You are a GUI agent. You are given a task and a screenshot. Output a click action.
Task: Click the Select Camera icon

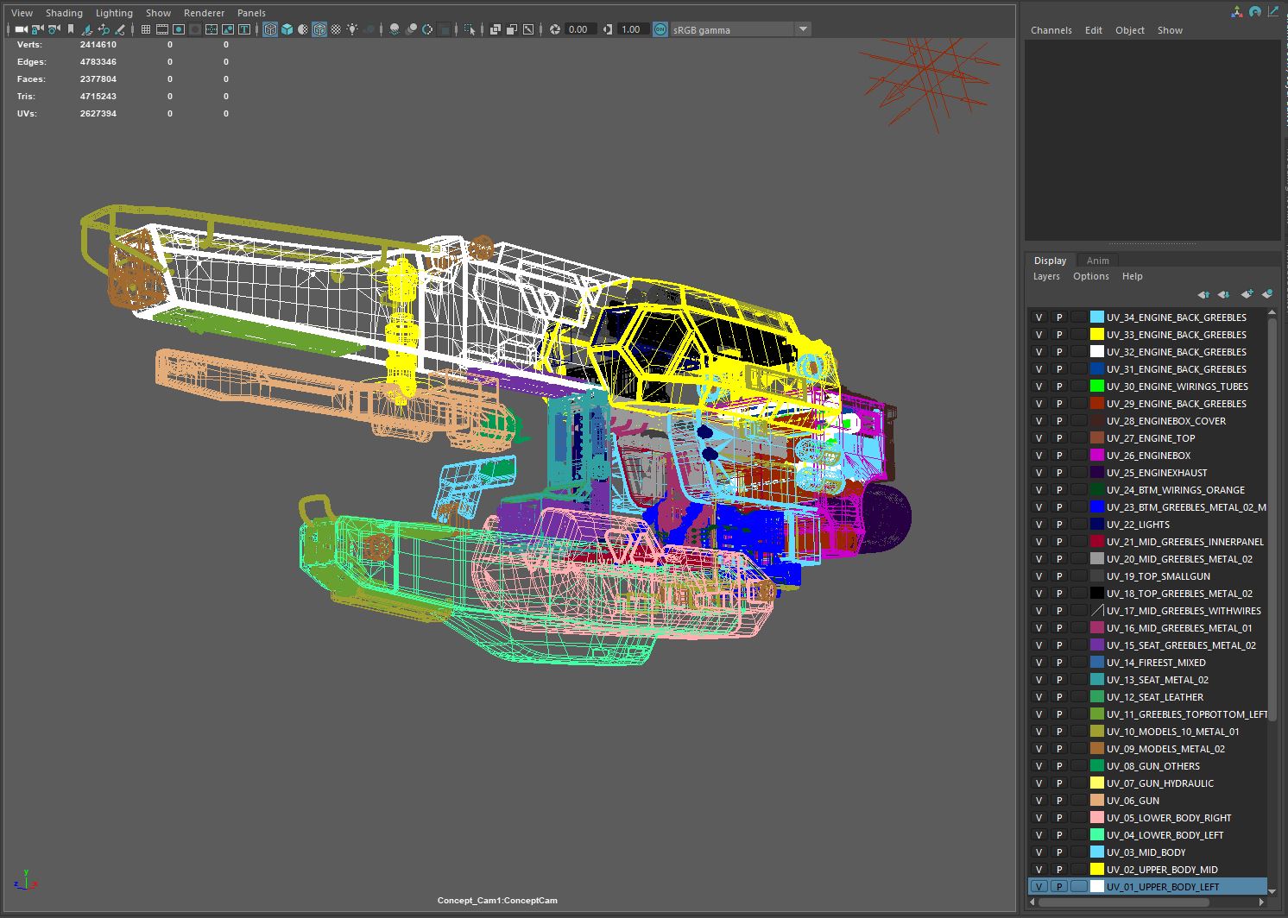(21, 29)
